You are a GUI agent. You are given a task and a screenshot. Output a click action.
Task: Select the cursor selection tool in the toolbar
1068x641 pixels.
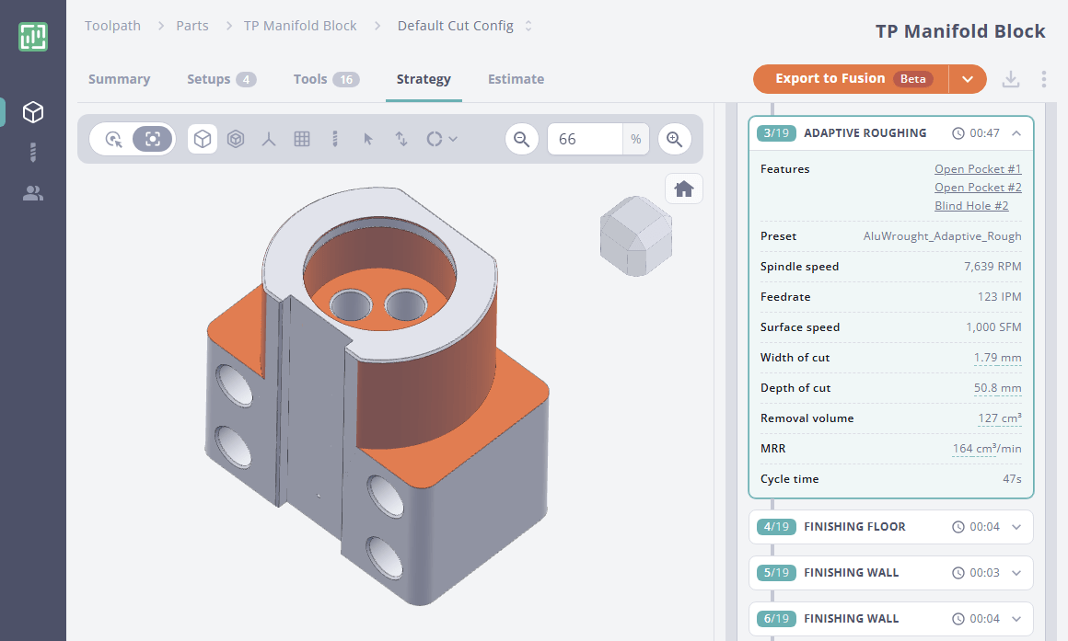(x=367, y=139)
